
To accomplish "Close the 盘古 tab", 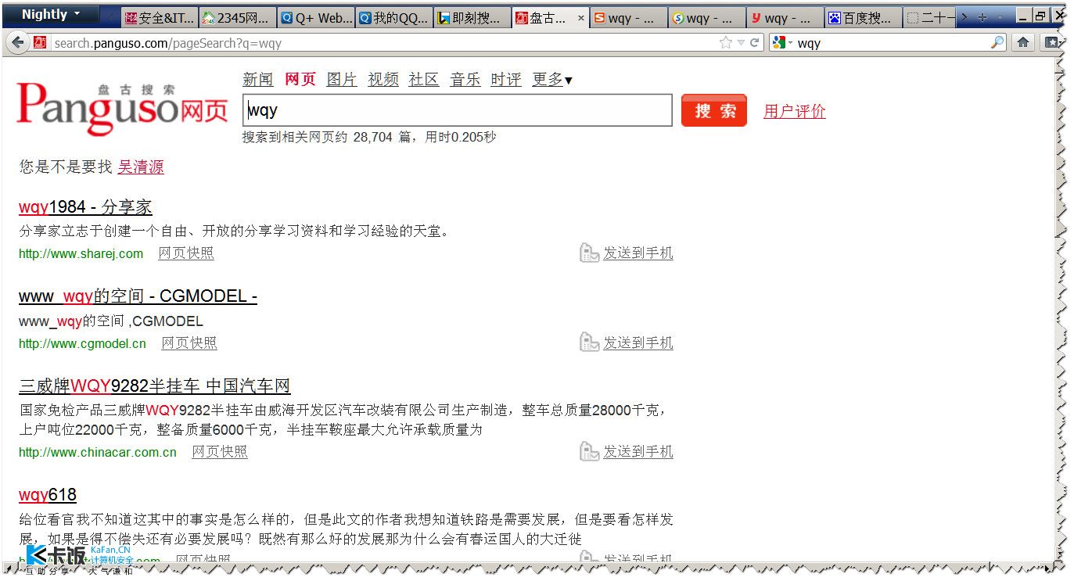I will 580,18.
